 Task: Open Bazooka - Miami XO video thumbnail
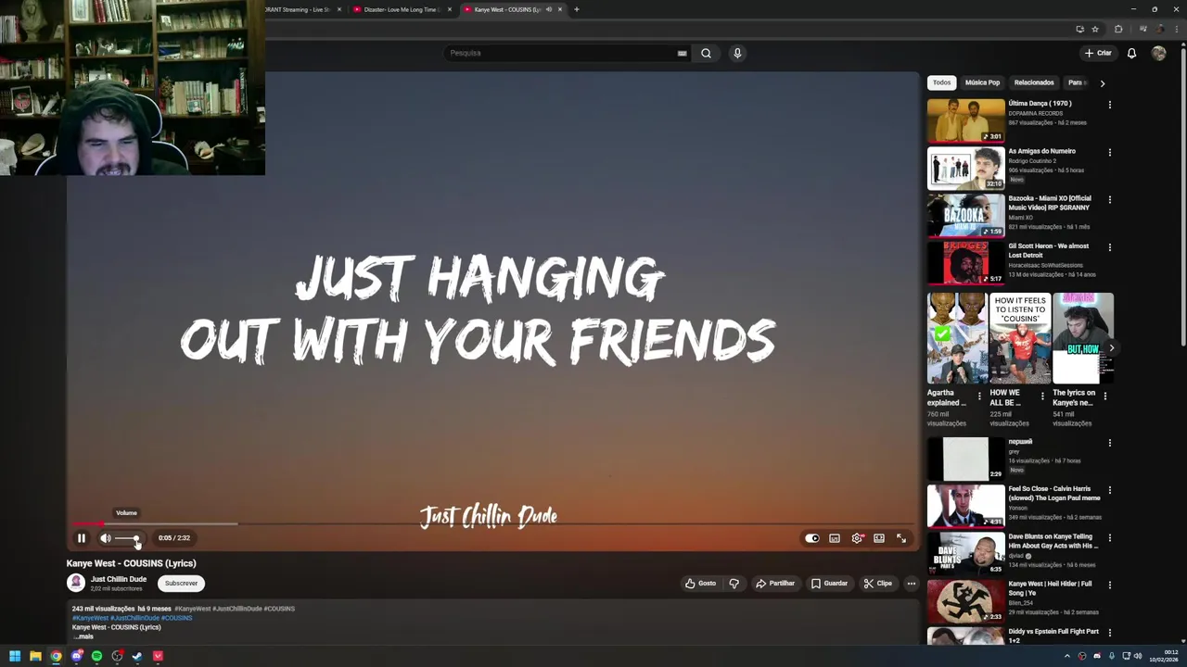tap(965, 215)
